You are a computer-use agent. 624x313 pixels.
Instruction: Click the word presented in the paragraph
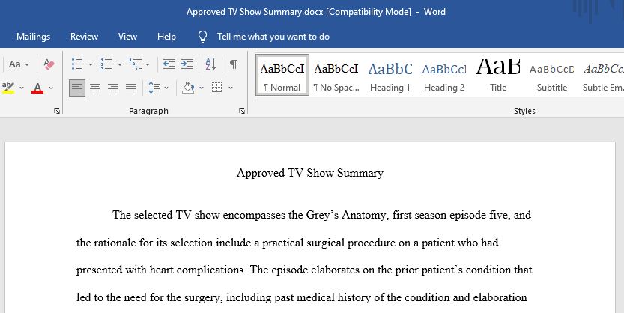click(100, 270)
